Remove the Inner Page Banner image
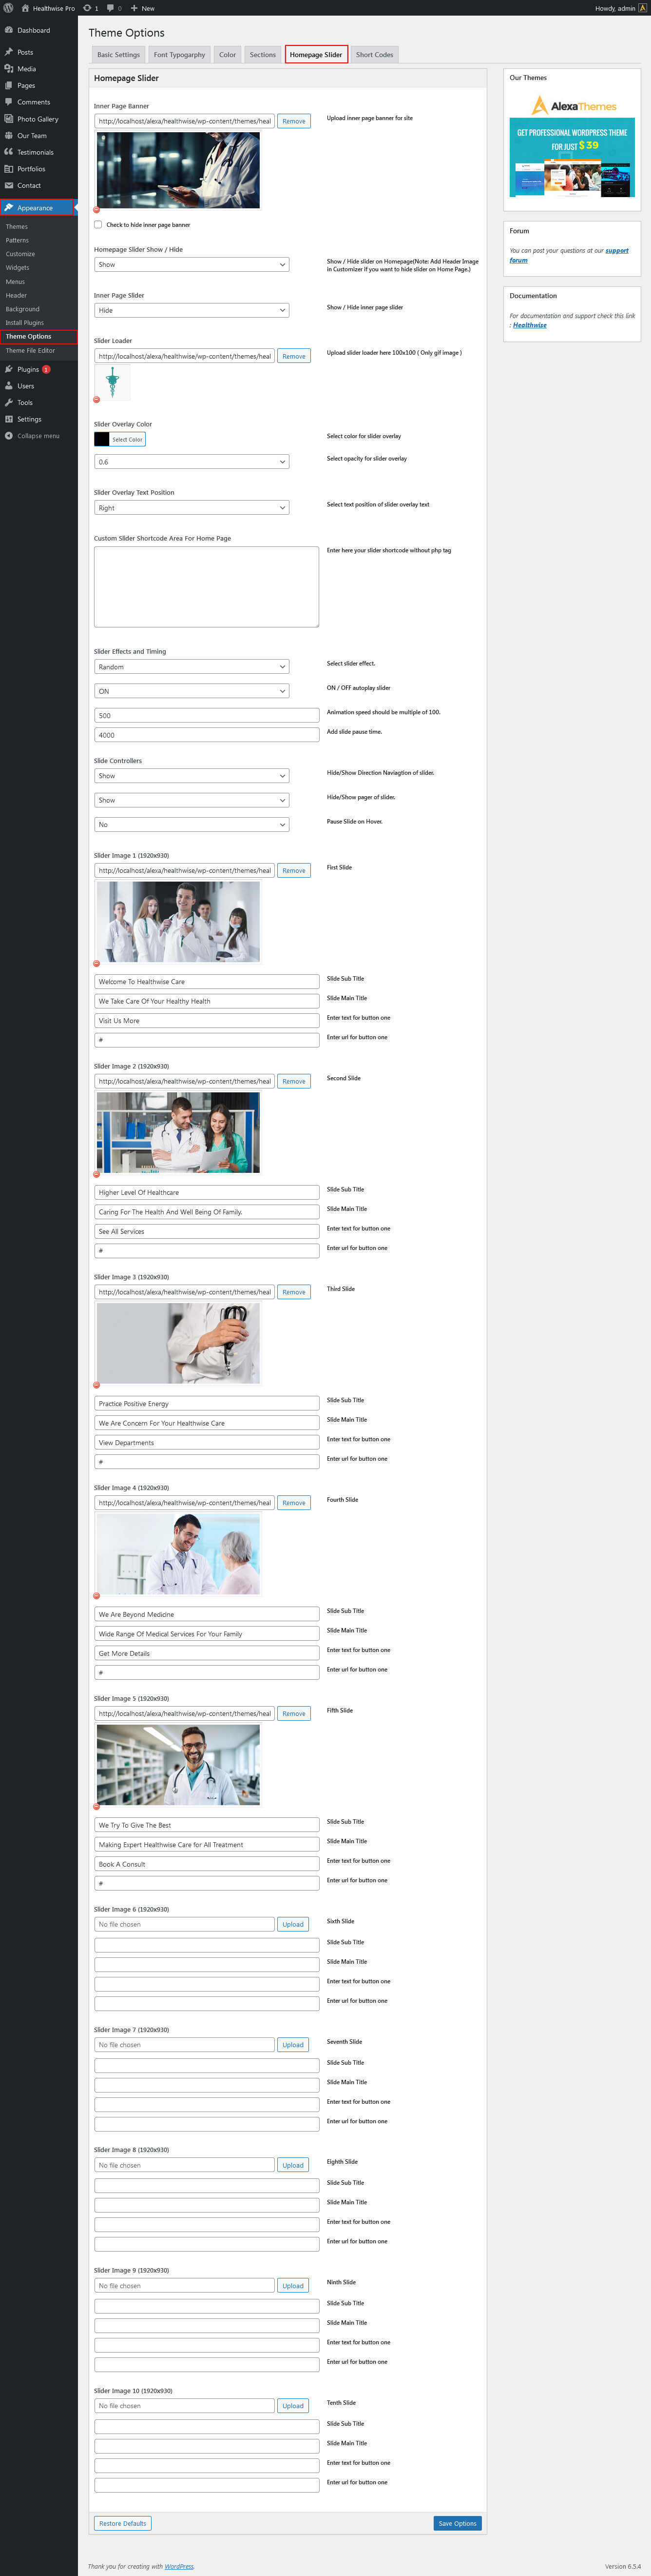 (293, 121)
